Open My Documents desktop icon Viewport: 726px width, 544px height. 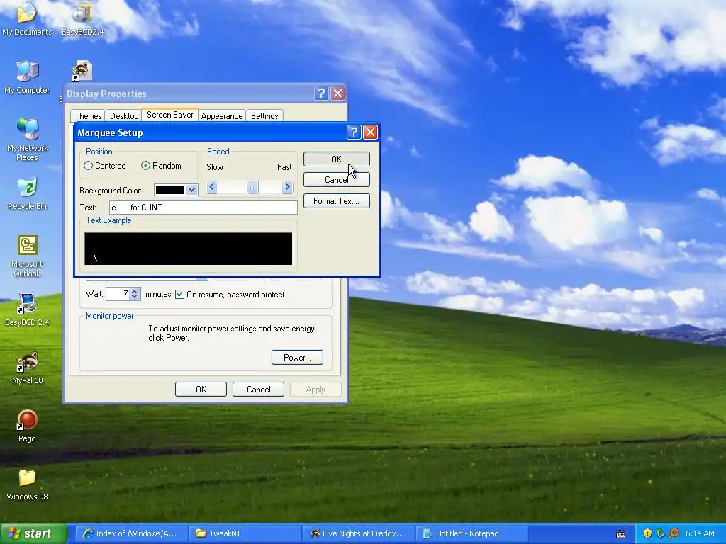[x=27, y=18]
